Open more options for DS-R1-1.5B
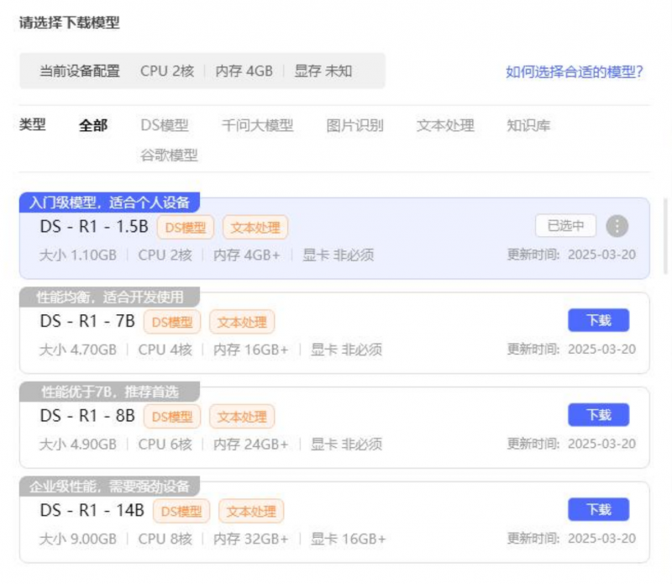Viewport: 672px width, 584px height. 617,226
